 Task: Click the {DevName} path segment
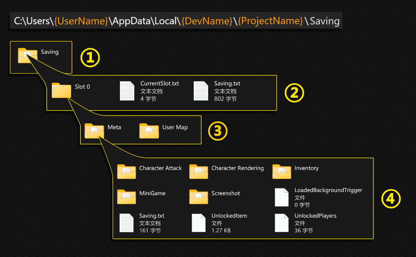tap(207, 21)
